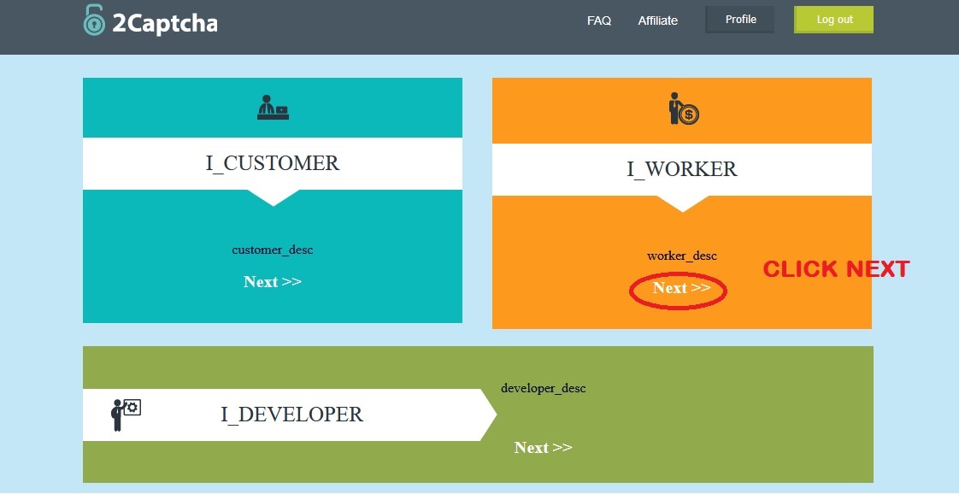The width and height of the screenshot is (959, 494).
Task: Go to the Affiliate section
Action: coord(657,21)
